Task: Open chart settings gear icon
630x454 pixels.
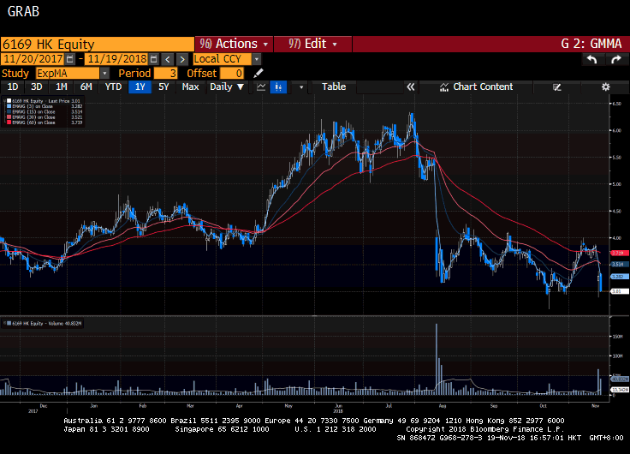Action: (x=605, y=87)
